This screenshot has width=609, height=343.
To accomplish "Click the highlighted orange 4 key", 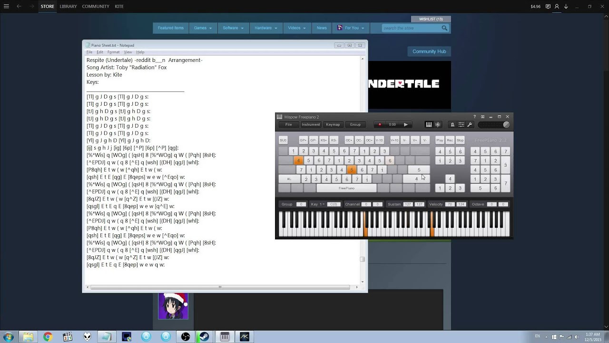I will tap(298, 161).
